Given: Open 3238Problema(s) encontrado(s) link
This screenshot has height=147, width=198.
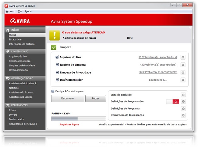Looking at the screenshot, I should [x=158, y=72].
